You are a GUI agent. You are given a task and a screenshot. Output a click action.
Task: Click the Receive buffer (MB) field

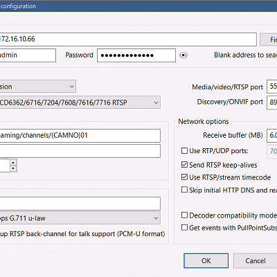click(x=272, y=135)
